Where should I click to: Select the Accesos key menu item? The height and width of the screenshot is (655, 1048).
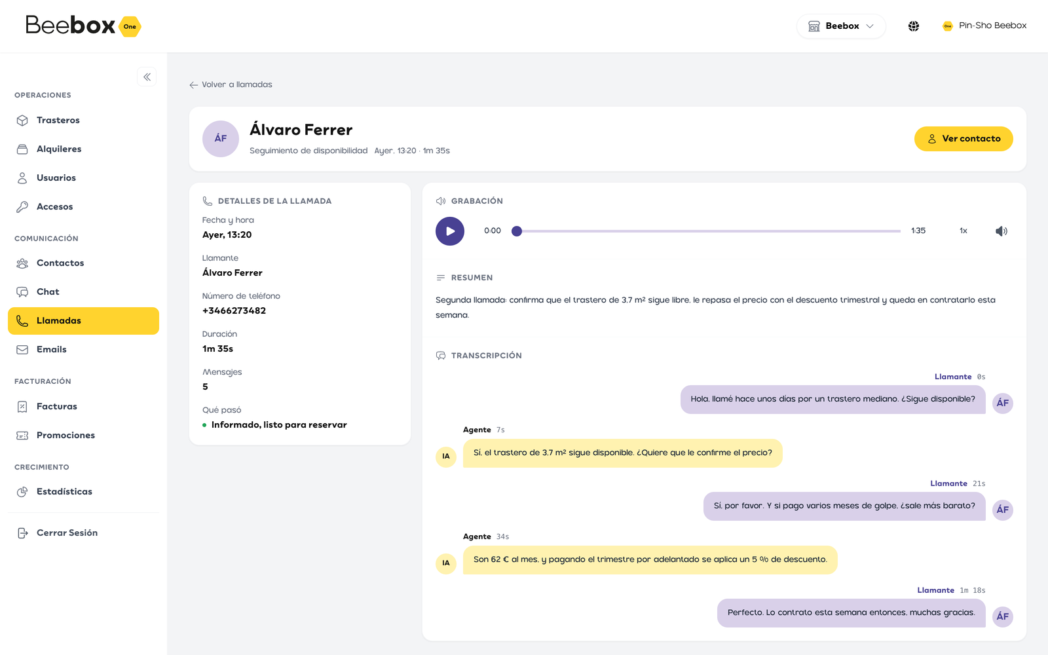pos(83,206)
